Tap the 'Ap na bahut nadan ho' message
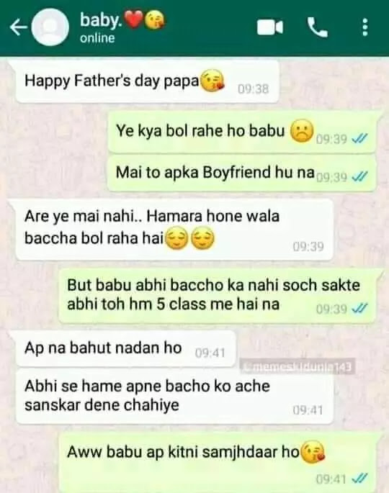Image resolution: width=389 pixels, height=493 pixels. click(x=126, y=349)
